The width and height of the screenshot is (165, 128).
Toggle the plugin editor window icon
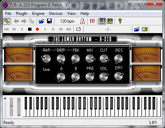pos(7,21)
